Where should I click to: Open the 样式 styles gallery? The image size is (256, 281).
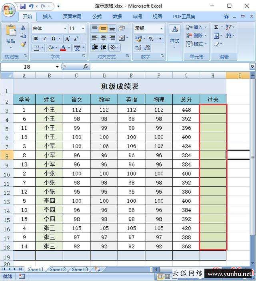175,36
